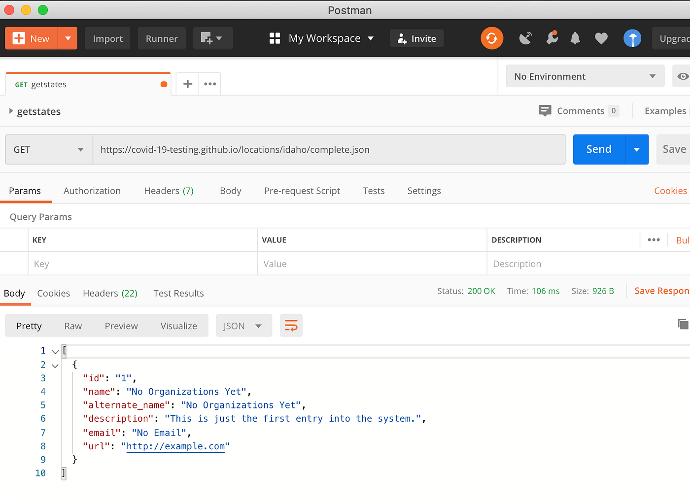Click the Invite button
This screenshot has height=503, width=690.
pyautogui.click(x=417, y=38)
